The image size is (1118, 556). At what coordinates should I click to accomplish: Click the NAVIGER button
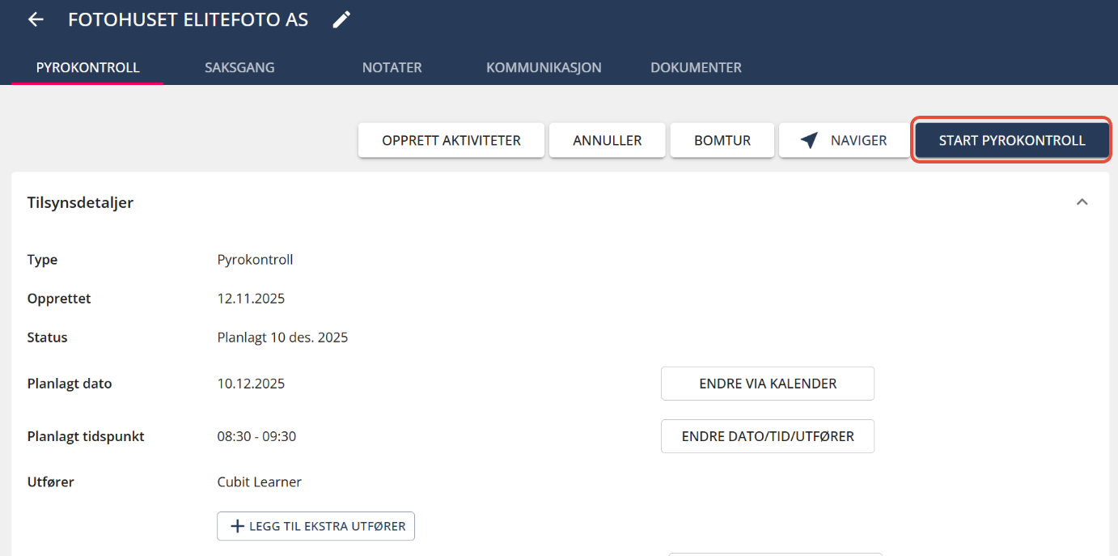click(x=845, y=141)
